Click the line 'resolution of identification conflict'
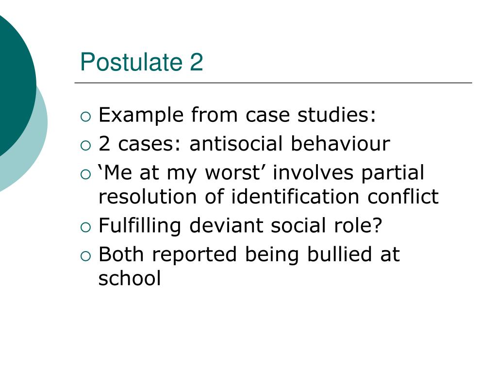 [268, 197]
